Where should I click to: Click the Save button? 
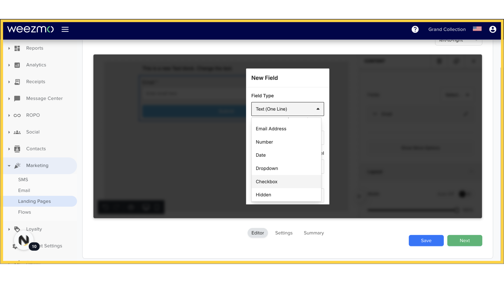pyautogui.click(x=426, y=241)
